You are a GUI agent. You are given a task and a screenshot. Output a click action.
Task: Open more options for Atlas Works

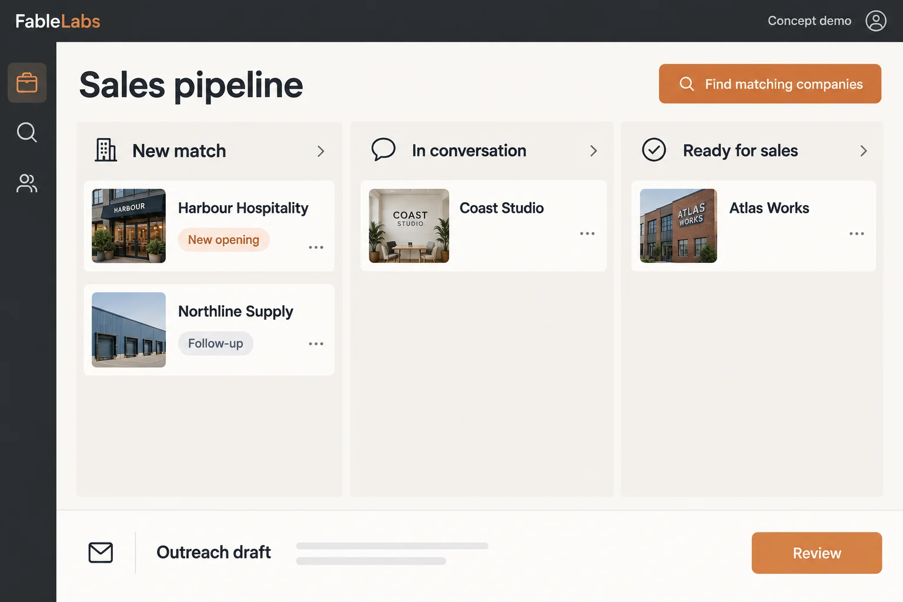pos(857,233)
